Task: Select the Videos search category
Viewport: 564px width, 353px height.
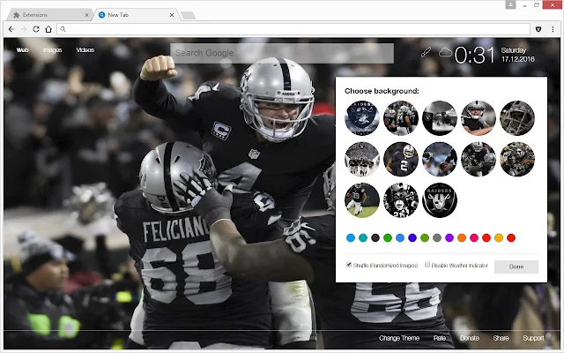Action: (x=85, y=50)
